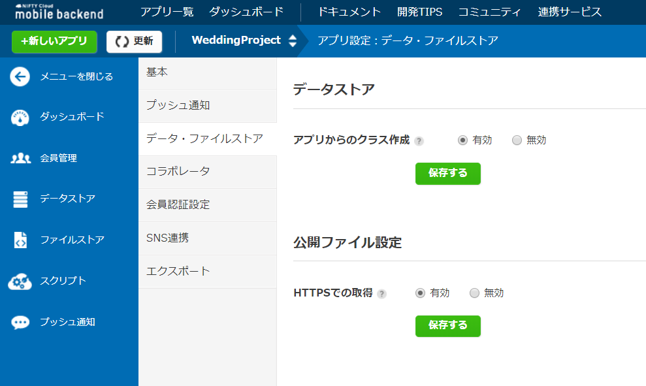This screenshot has height=386, width=646.
Task: Click the ダッシュボード gauge icon in sidebar
Action: [20, 118]
